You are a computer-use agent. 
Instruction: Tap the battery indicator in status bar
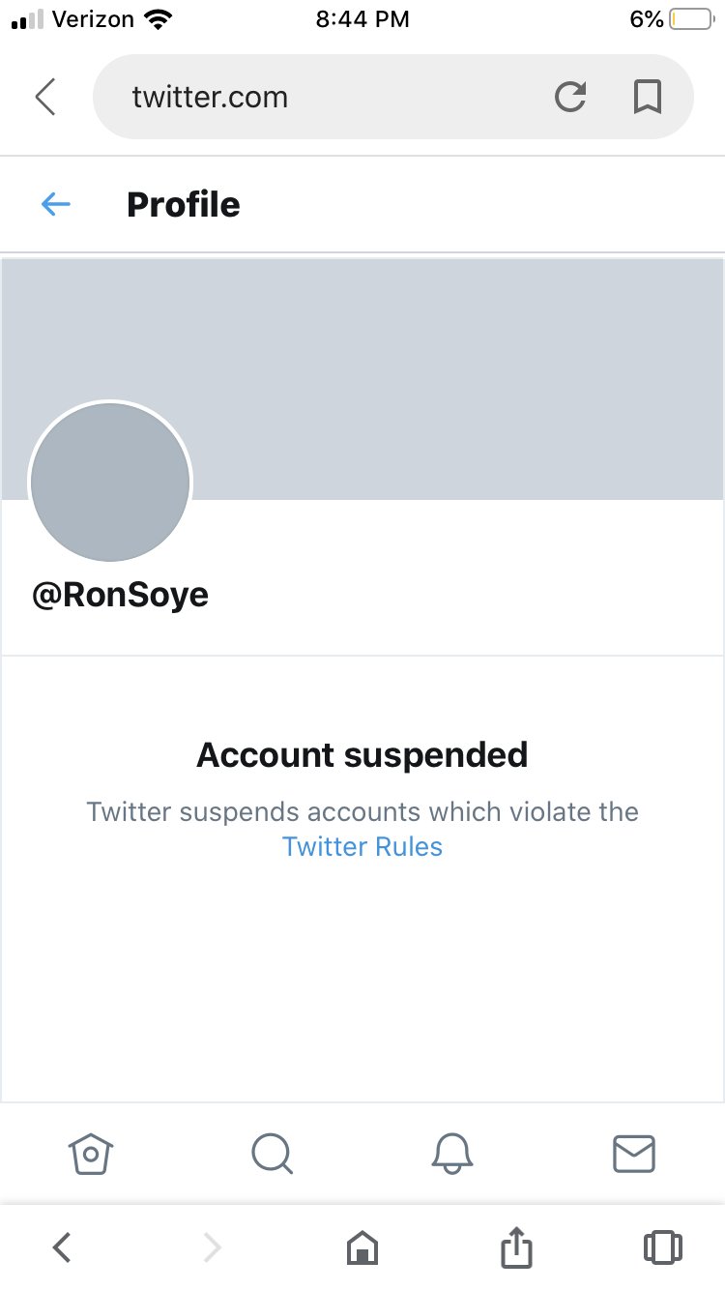(690, 19)
